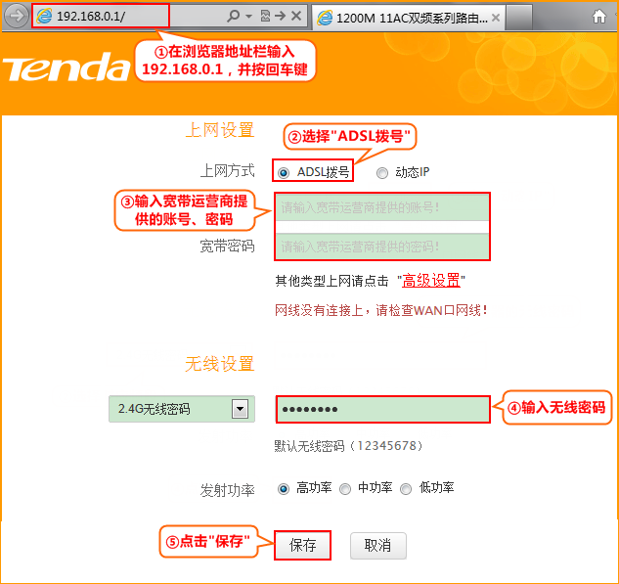Select 高功率 transmit power option

click(284, 488)
